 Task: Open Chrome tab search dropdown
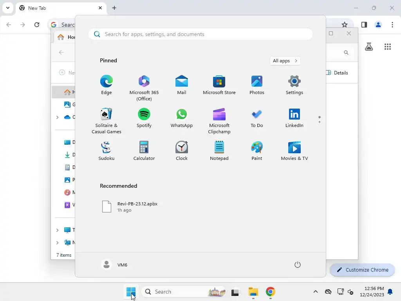[8, 8]
